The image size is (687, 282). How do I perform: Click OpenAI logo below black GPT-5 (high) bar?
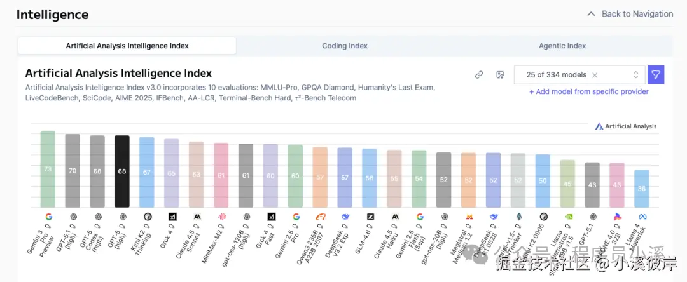[122, 217]
